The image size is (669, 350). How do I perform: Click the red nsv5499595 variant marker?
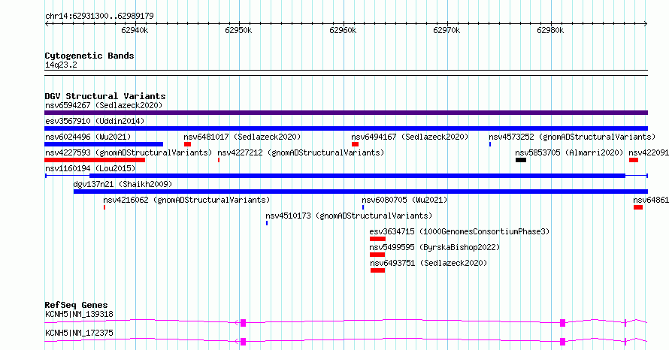coord(377,255)
